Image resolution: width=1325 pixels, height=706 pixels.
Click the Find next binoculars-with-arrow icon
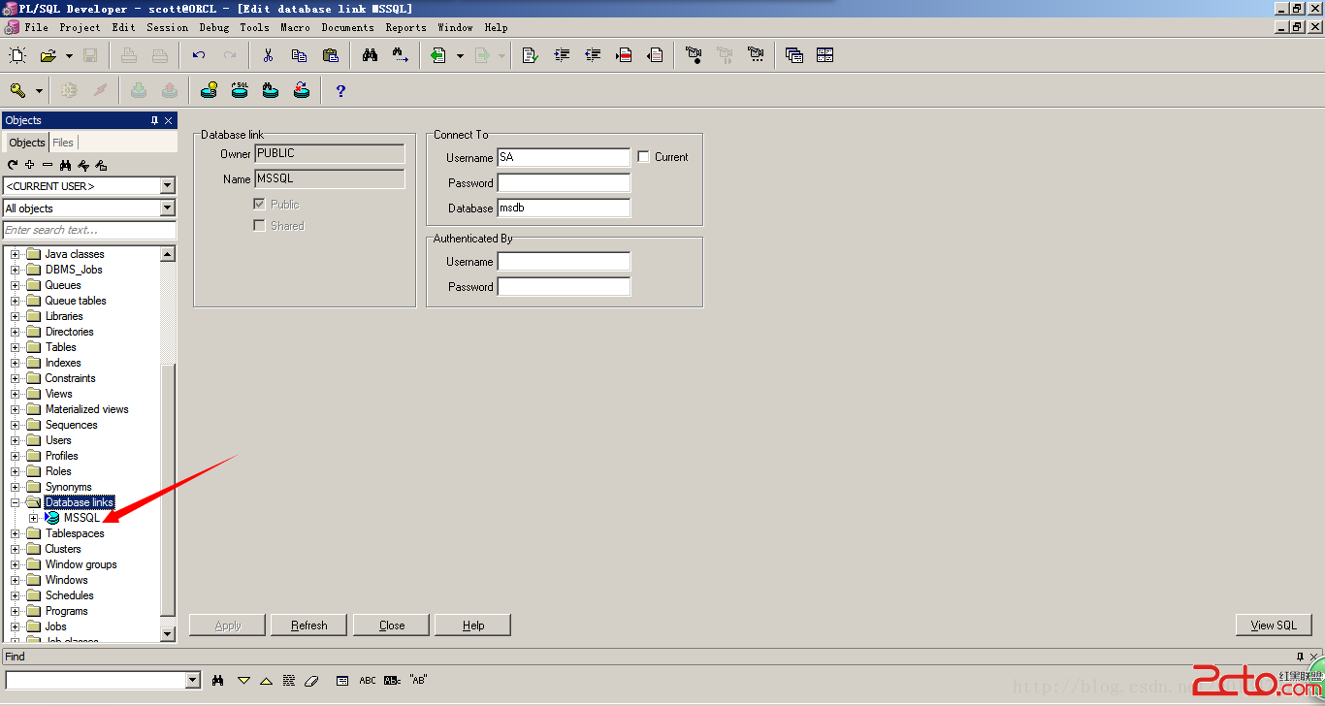pos(401,56)
